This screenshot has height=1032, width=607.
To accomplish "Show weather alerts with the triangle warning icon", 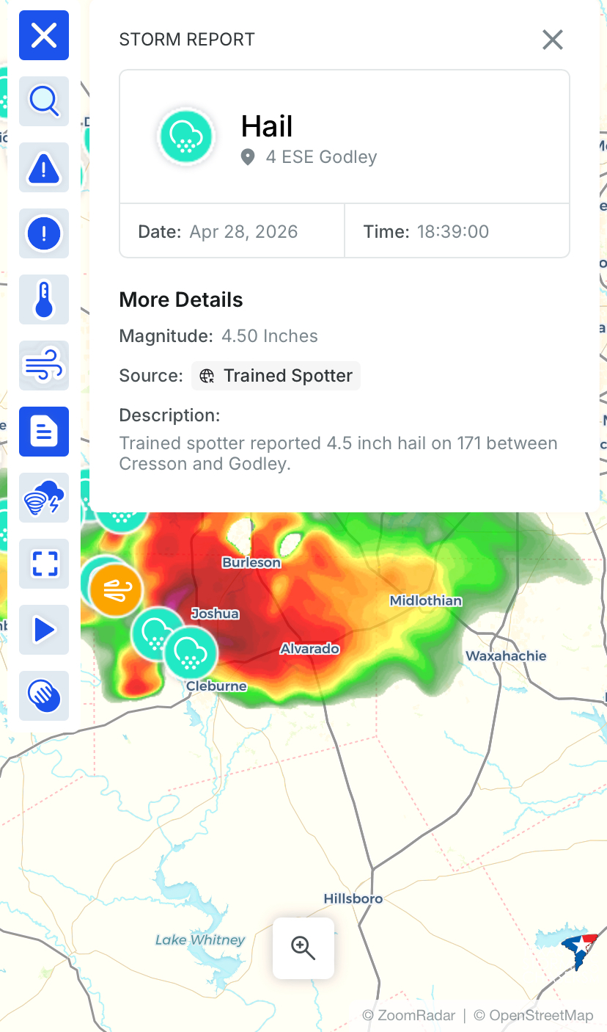I will coord(44,167).
